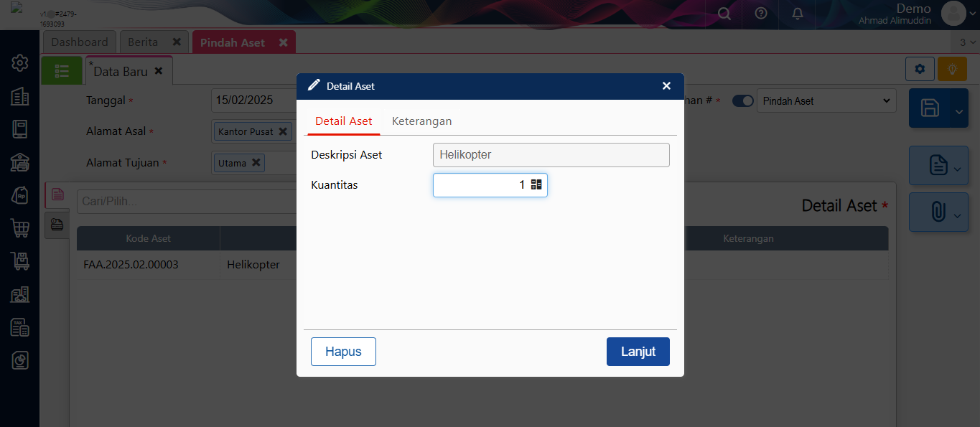Open the help question mark icon
980x427 pixels.
pyautogui.click(x=761, y=14)
